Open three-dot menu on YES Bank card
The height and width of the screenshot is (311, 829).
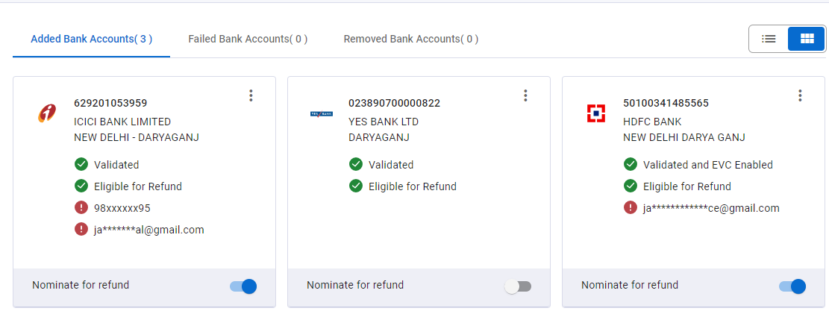525,95
